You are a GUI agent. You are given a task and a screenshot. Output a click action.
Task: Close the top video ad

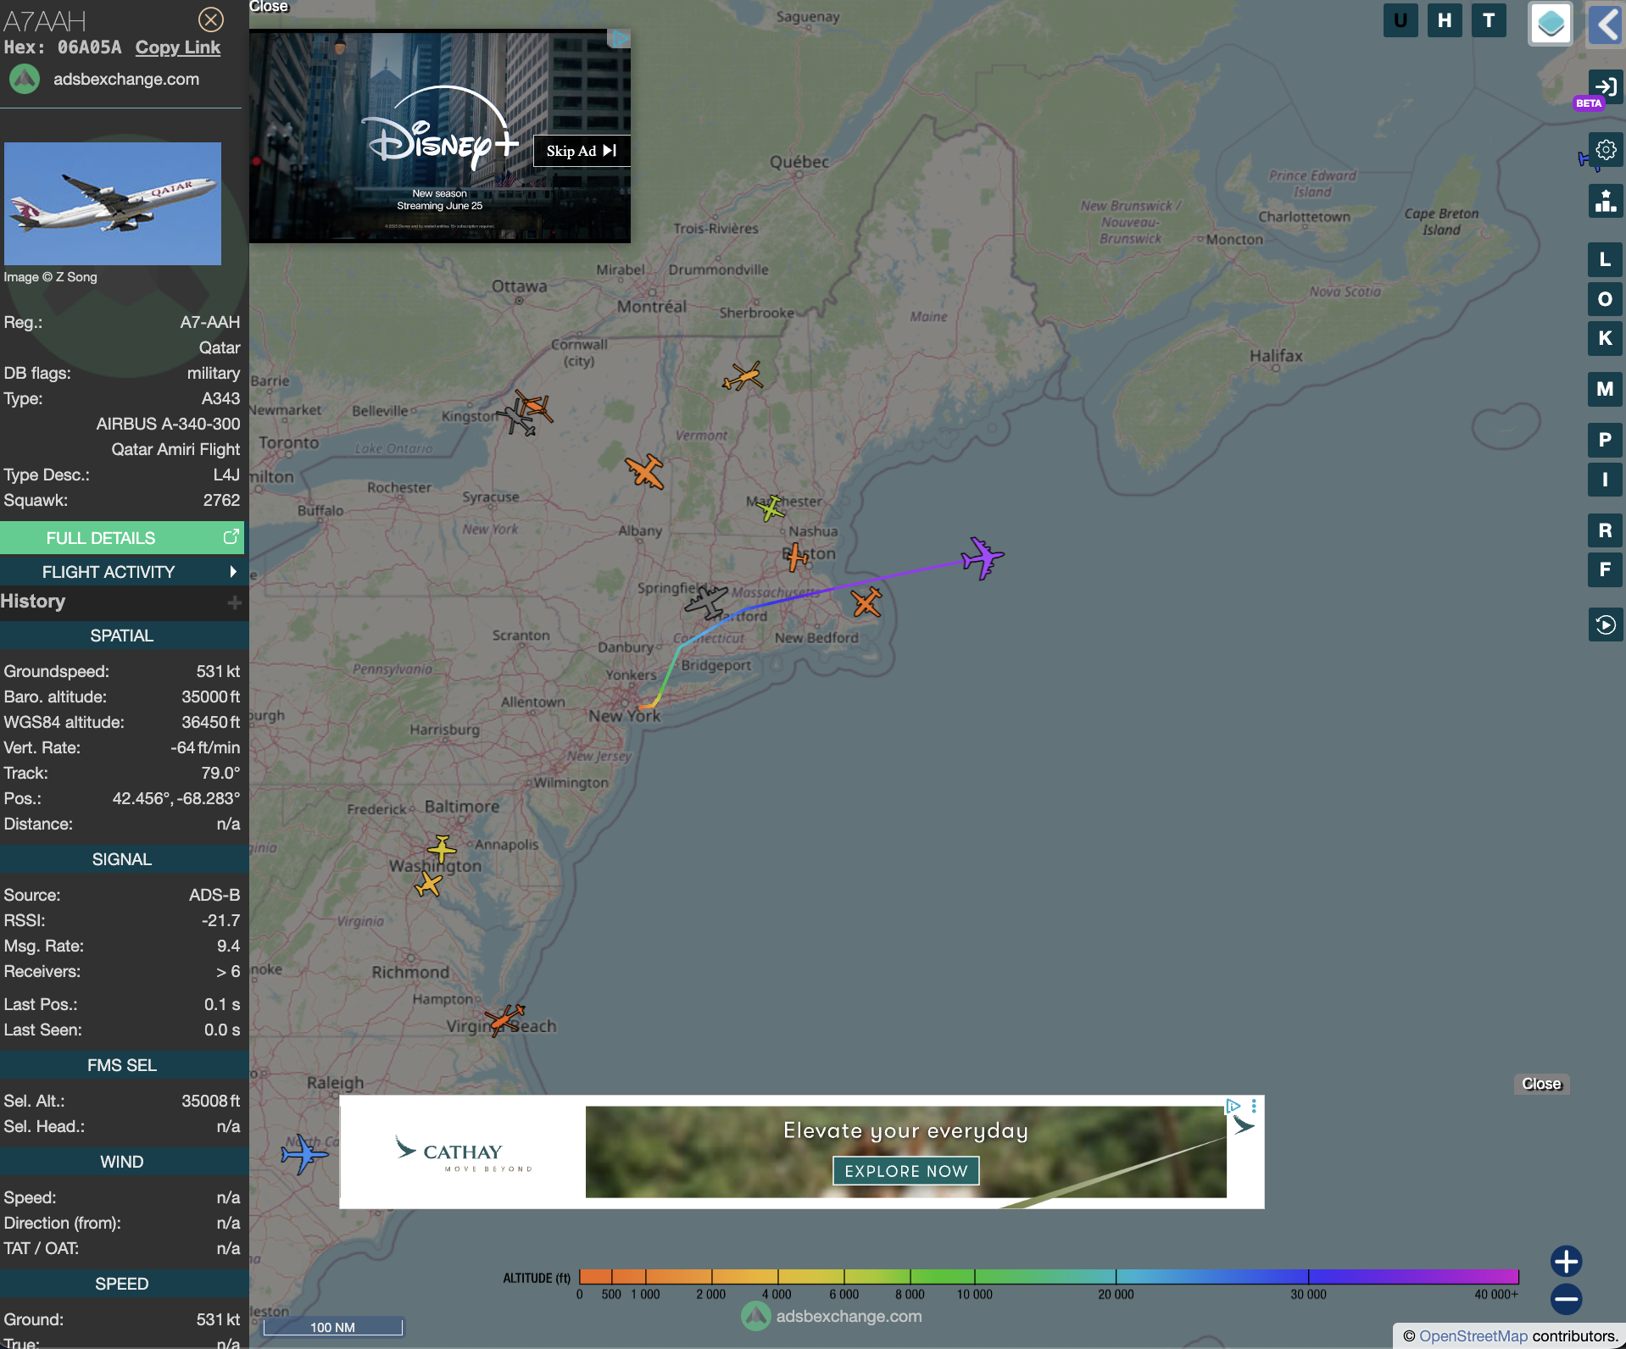[269, 7]
